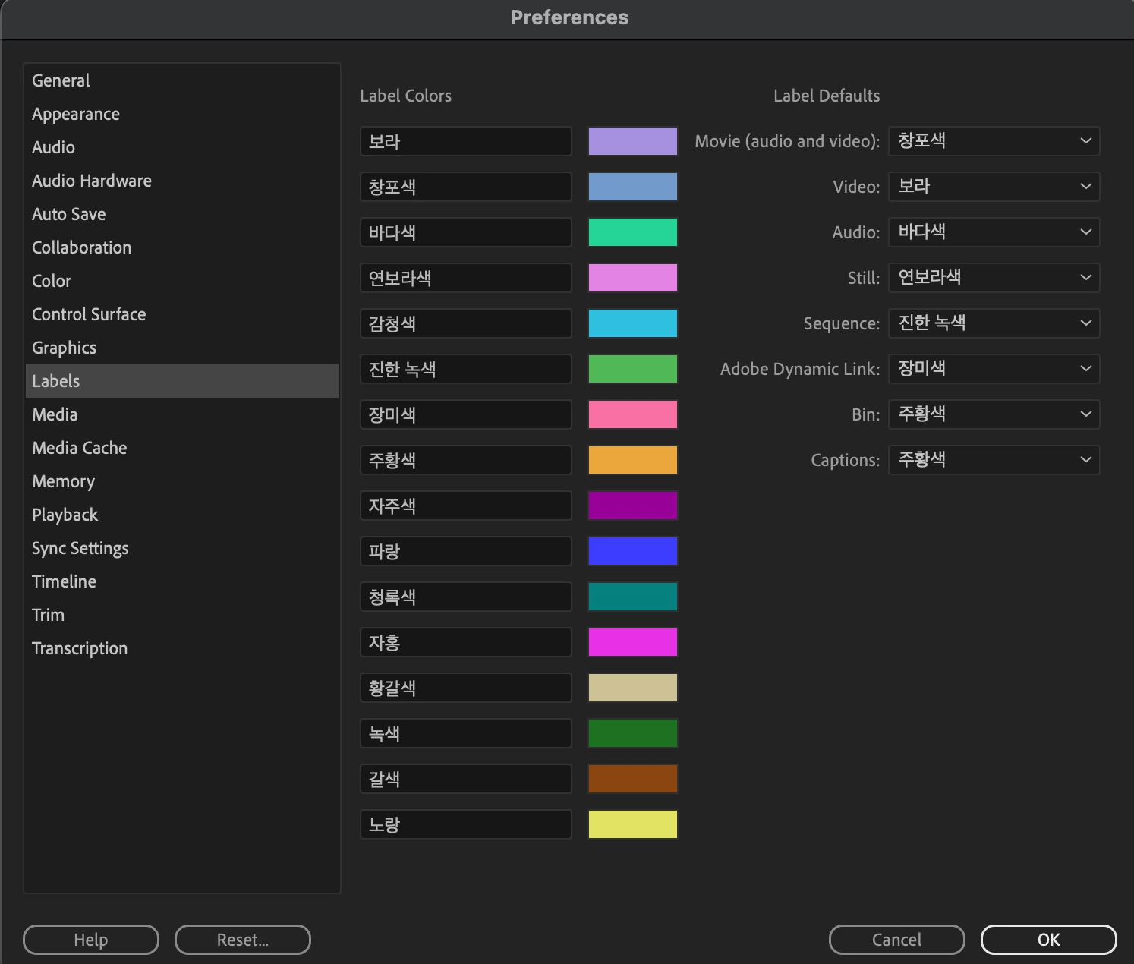Open the Video label default dropdown

click(x=994, y=187)
